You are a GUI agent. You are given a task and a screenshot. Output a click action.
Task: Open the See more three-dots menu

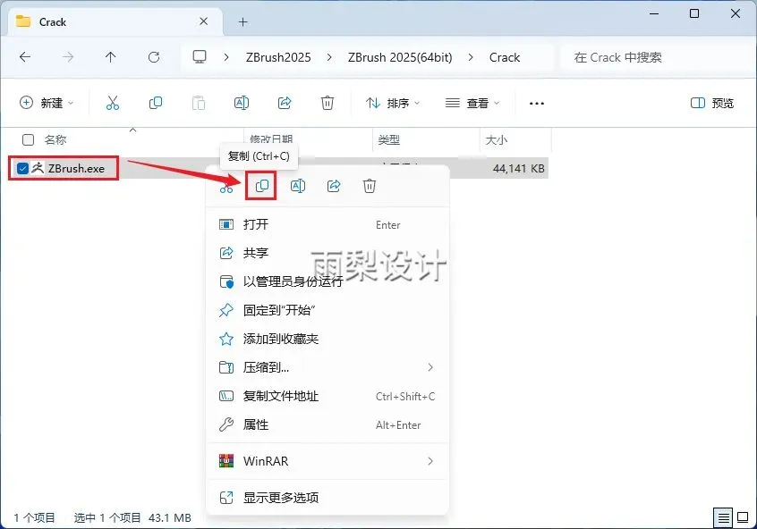tap(536, 103)
